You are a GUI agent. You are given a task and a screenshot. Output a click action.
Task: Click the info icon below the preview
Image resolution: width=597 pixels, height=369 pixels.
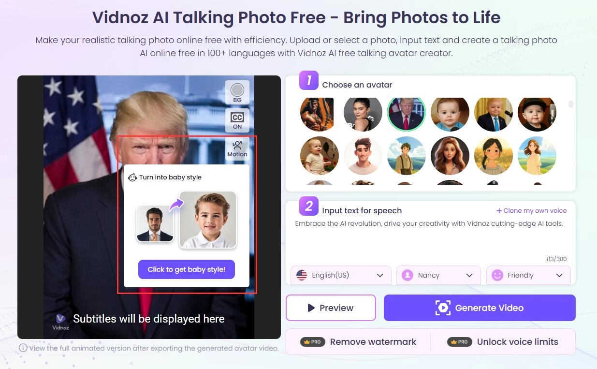click(x=23, y=348)
